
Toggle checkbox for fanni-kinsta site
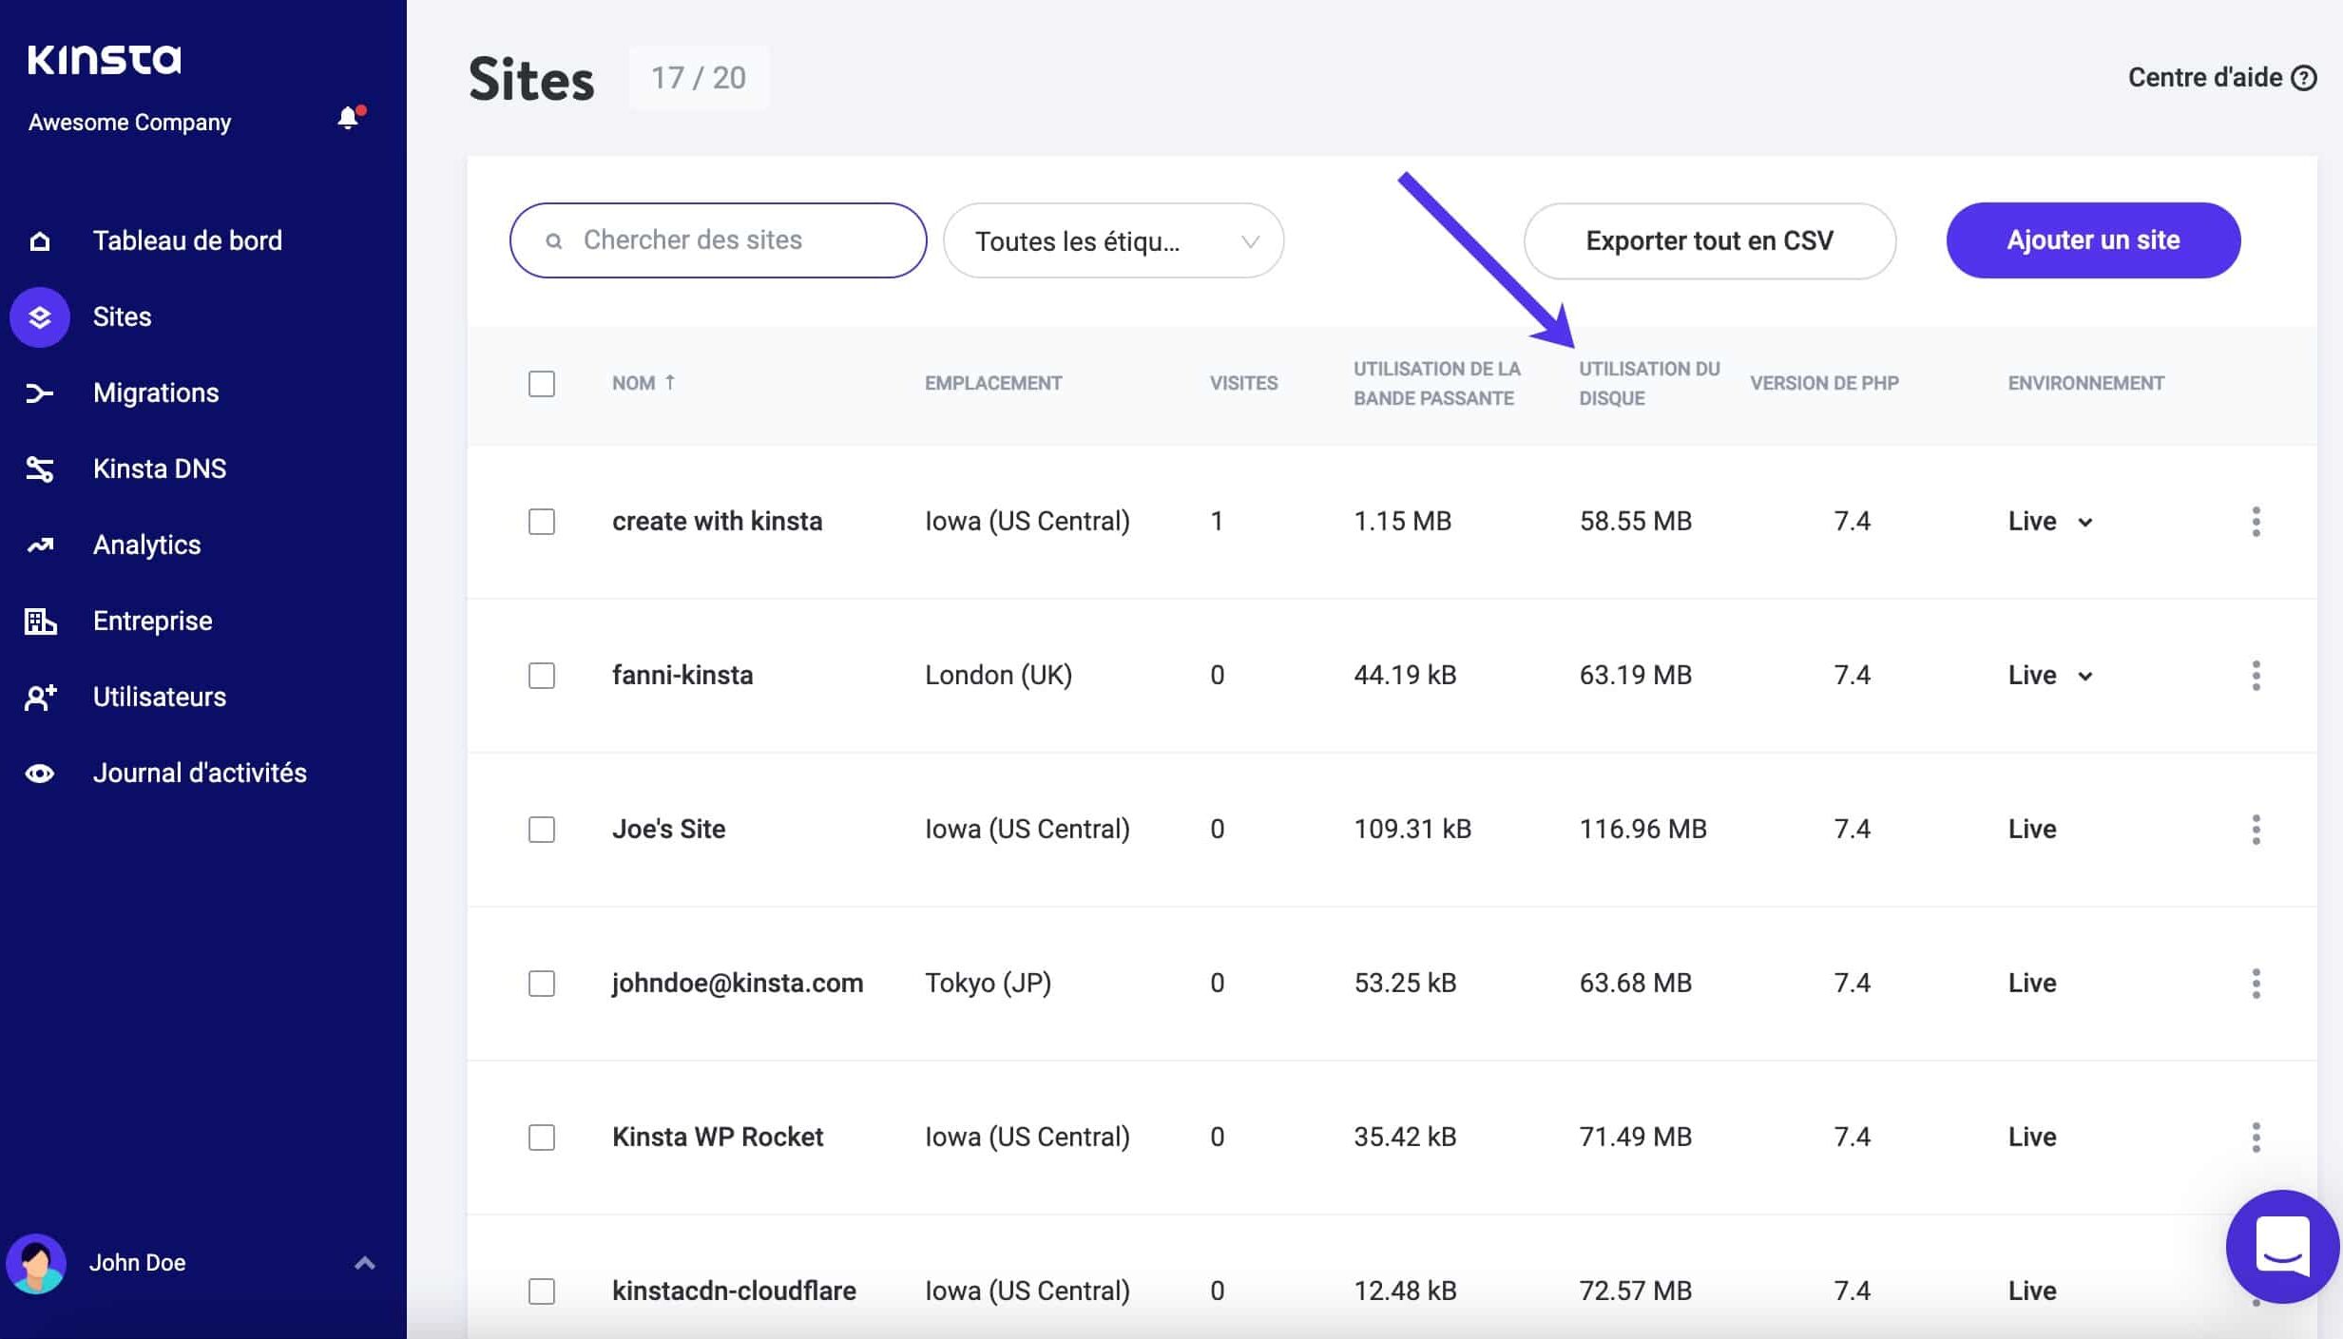(543, 675)
